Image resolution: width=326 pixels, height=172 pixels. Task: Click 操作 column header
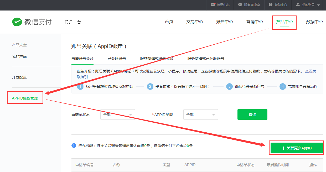pyautogui.click(x=313, y=165)
